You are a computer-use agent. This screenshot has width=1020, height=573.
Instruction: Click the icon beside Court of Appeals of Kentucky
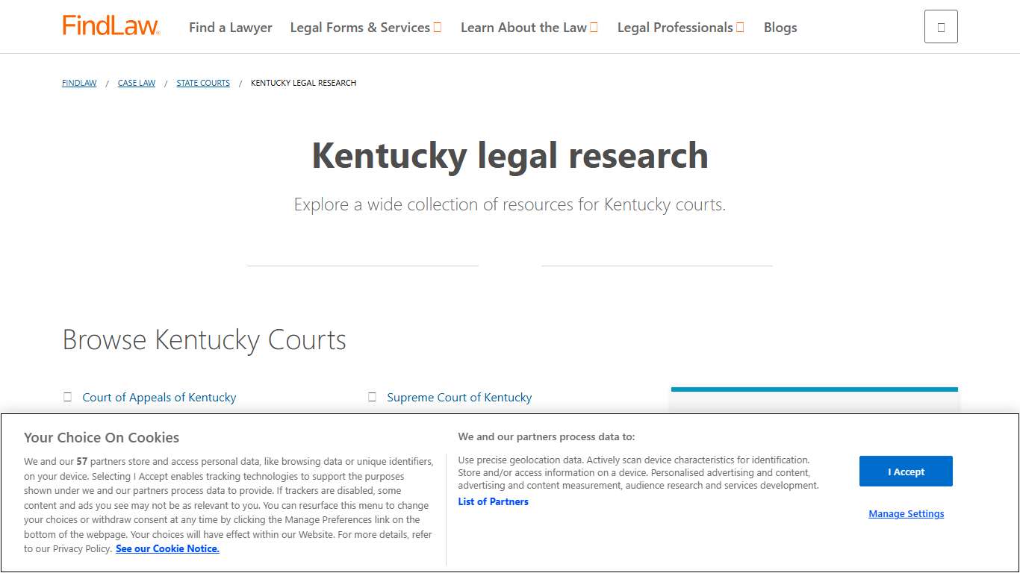point(67,397)
